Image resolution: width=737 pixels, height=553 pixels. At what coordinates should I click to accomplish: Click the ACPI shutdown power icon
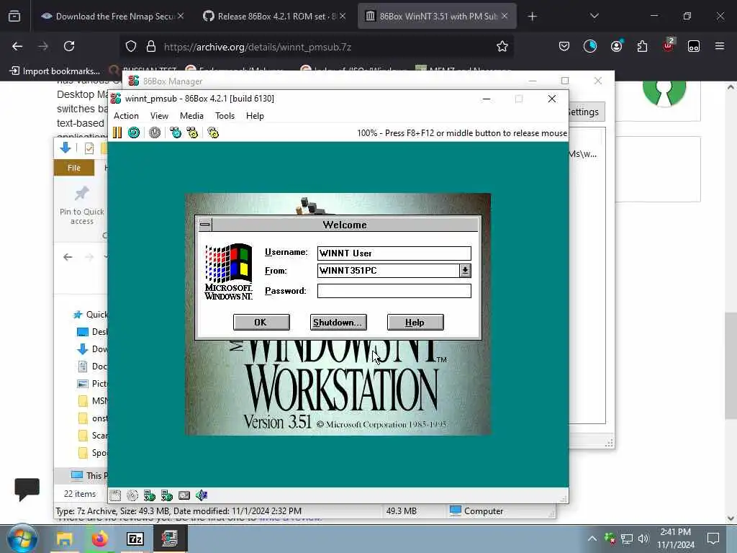click(x=155, y=132)
